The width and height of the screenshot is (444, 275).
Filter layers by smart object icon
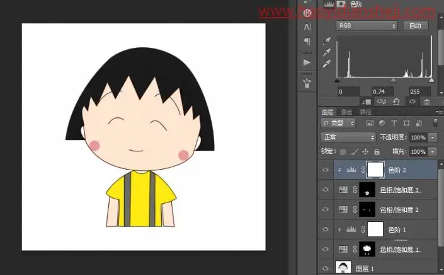pos(419,123)
